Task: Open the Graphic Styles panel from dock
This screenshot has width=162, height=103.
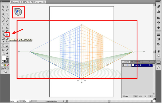Action: 158,56
